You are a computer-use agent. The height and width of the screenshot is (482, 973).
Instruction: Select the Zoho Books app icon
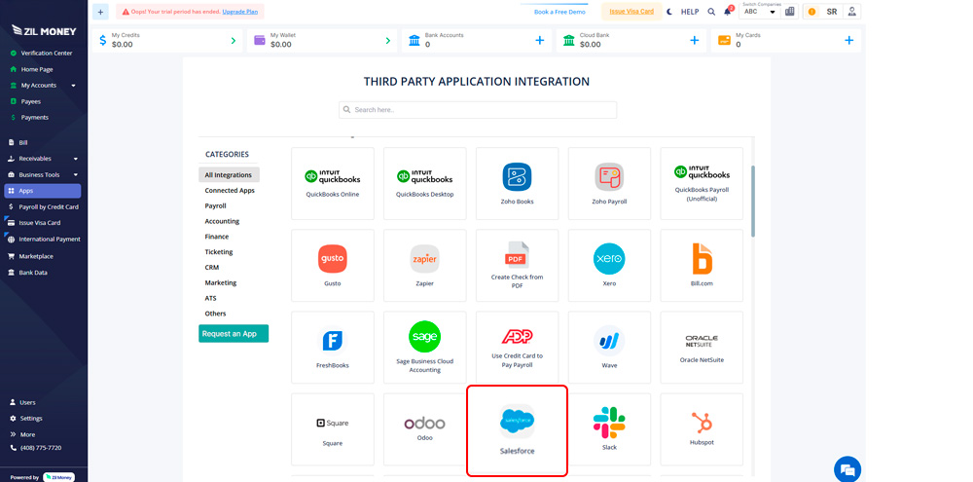[x=517, y=176]
